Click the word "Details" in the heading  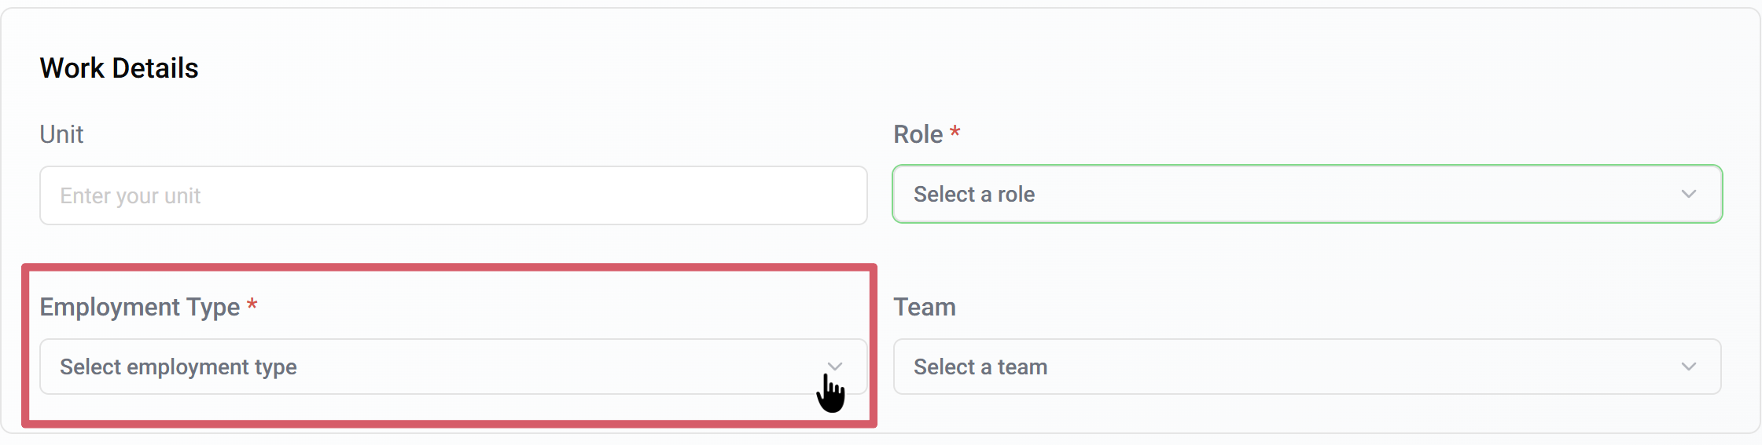(155, 68)
